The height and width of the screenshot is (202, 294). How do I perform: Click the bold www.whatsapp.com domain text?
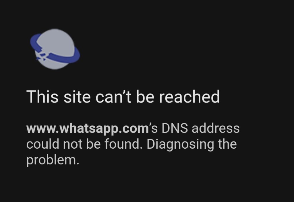[88, 129]
